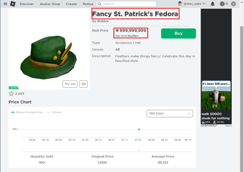Screen dimensions: 244x172
Task: Open the Discover tab
Action: tap(27, 4)
